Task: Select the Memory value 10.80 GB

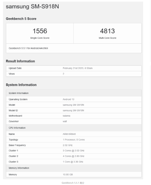Action: coord(68,174)
